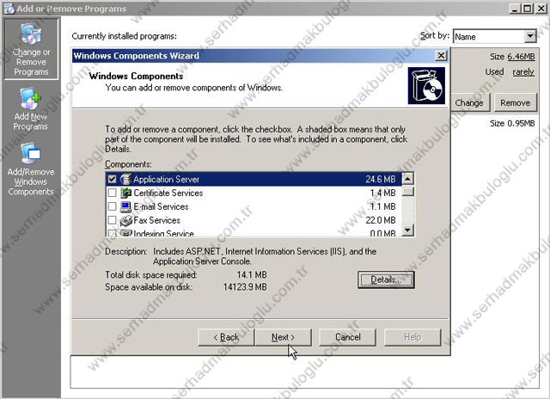Click the Certificate Services component icon

[125, 193]
